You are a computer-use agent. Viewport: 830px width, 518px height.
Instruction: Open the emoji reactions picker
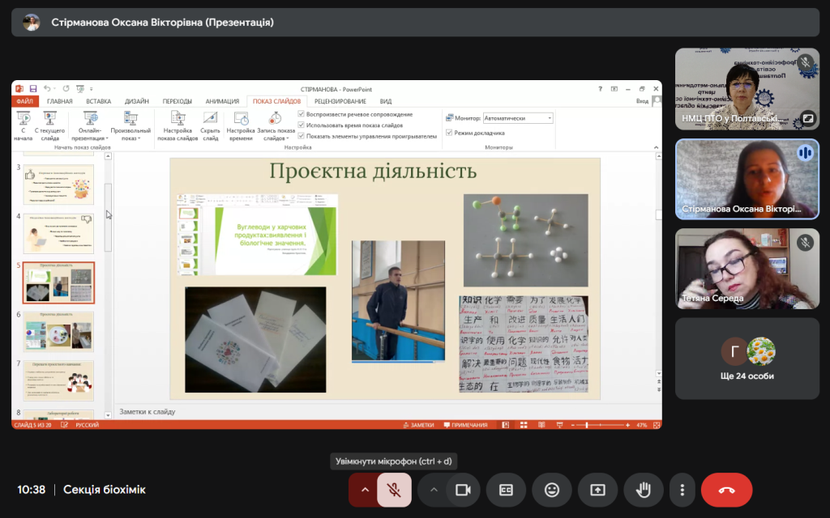tap(552, 490)
